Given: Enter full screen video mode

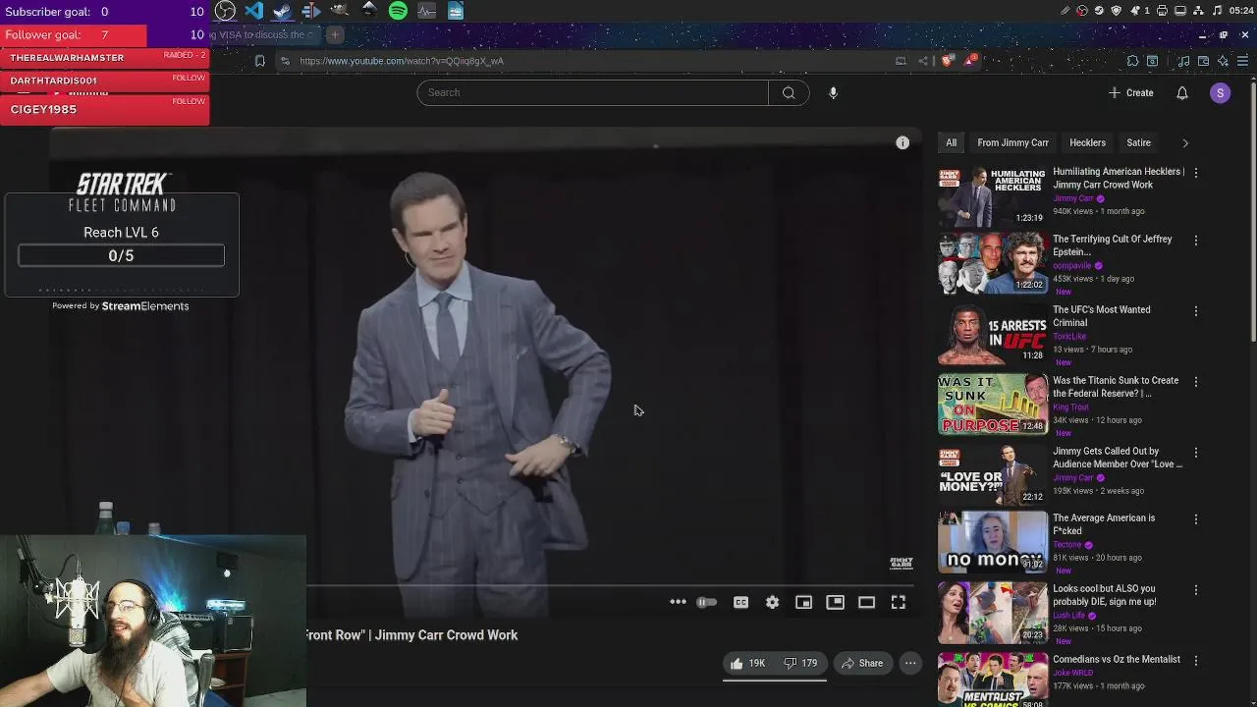Looking at the screenshot, I should pos(898,602).
